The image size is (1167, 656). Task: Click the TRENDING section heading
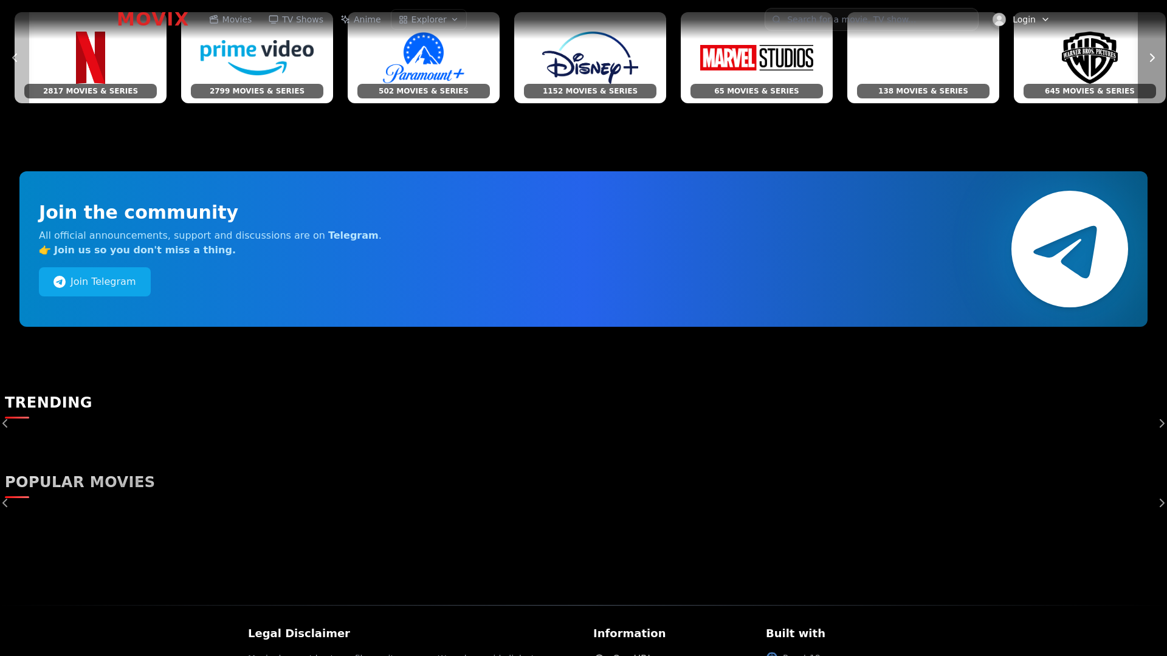(x=49, y=403)
